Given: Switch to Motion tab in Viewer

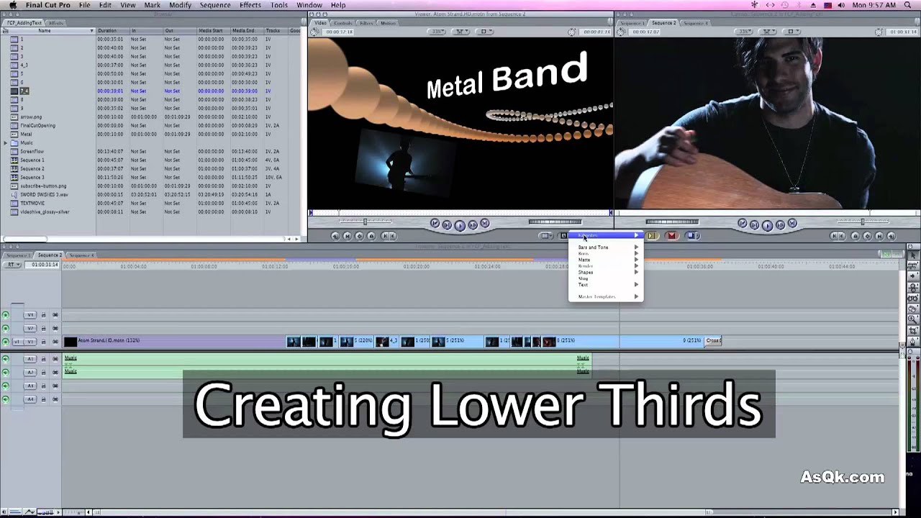Looking at the screenshot, I should 389,23.
